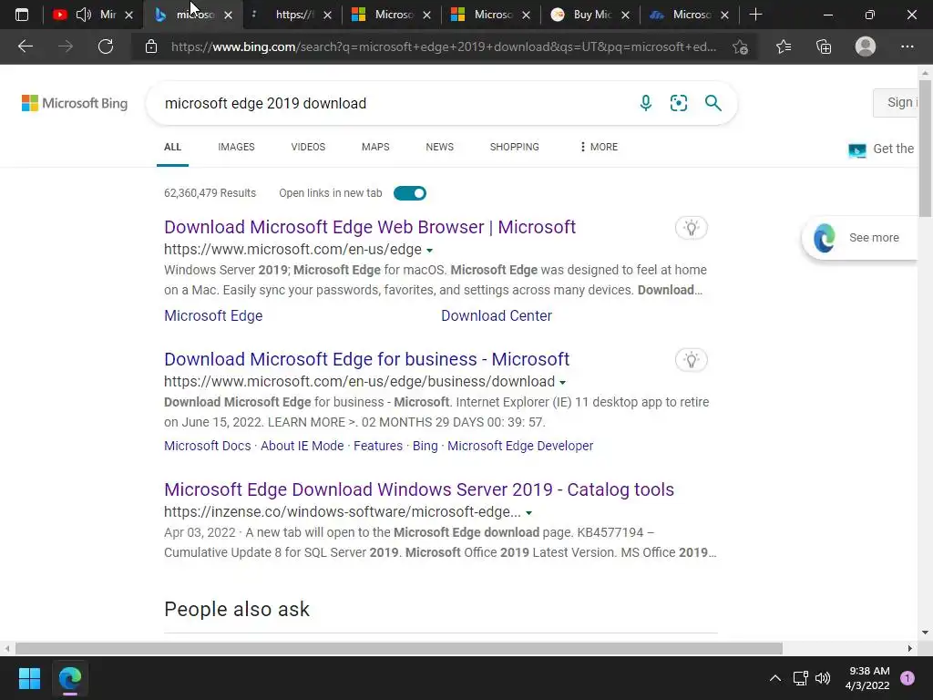Click the Sign in button
The height and width of the screenshot is (700, 933).
click(897, 102)
